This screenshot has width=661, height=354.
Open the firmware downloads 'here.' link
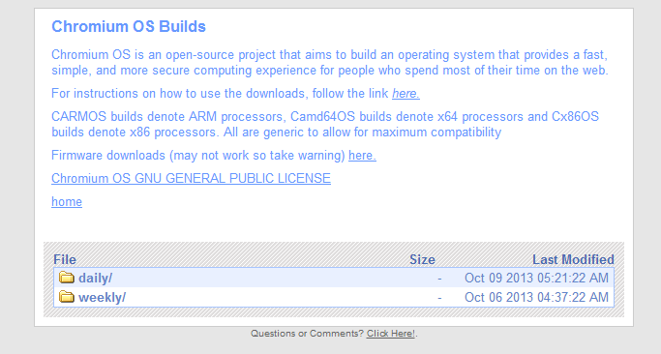click(362, 156)
